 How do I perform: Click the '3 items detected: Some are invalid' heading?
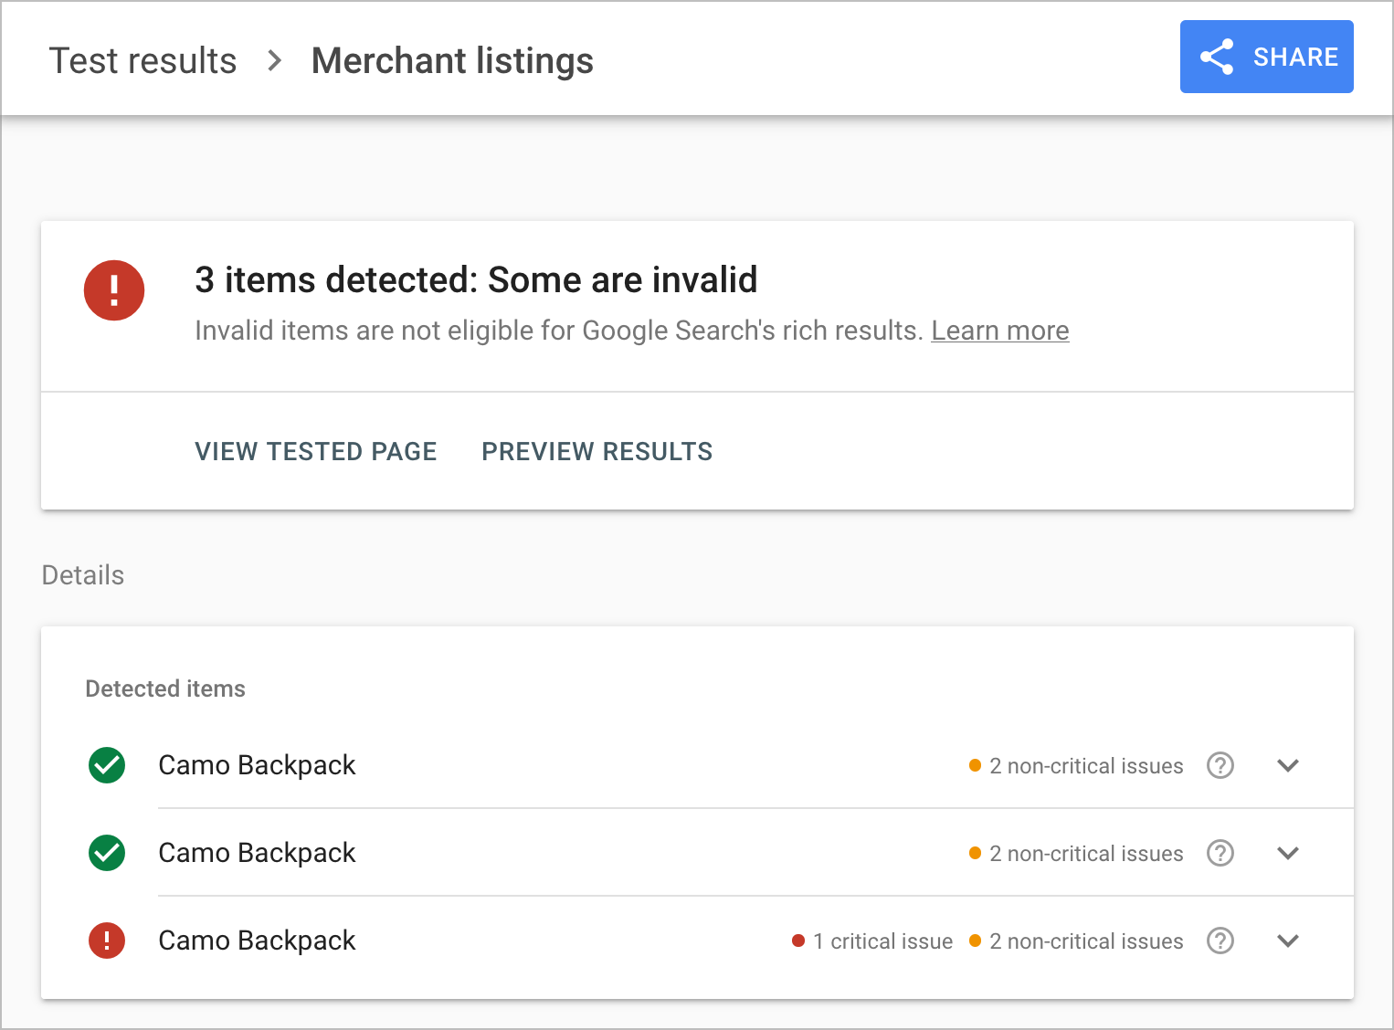click(x=476, y=279)
